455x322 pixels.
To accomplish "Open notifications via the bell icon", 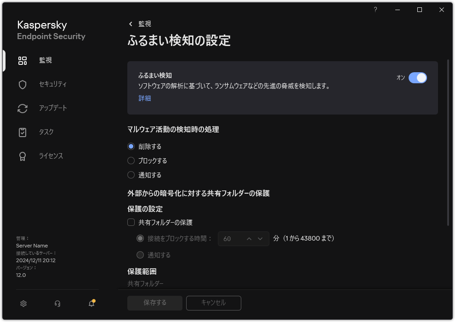I will [x=91, y=304].
